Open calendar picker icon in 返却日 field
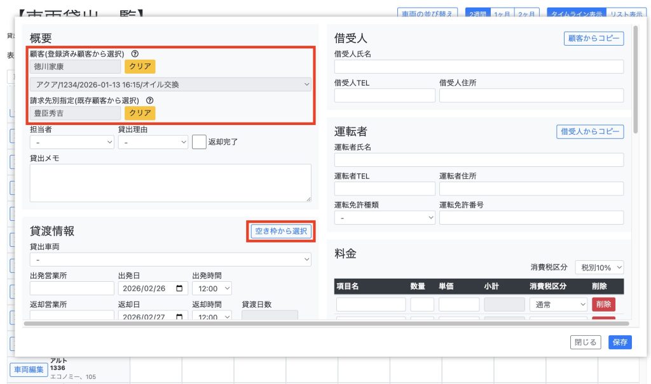The image size is (651, 384). (180, 317)
